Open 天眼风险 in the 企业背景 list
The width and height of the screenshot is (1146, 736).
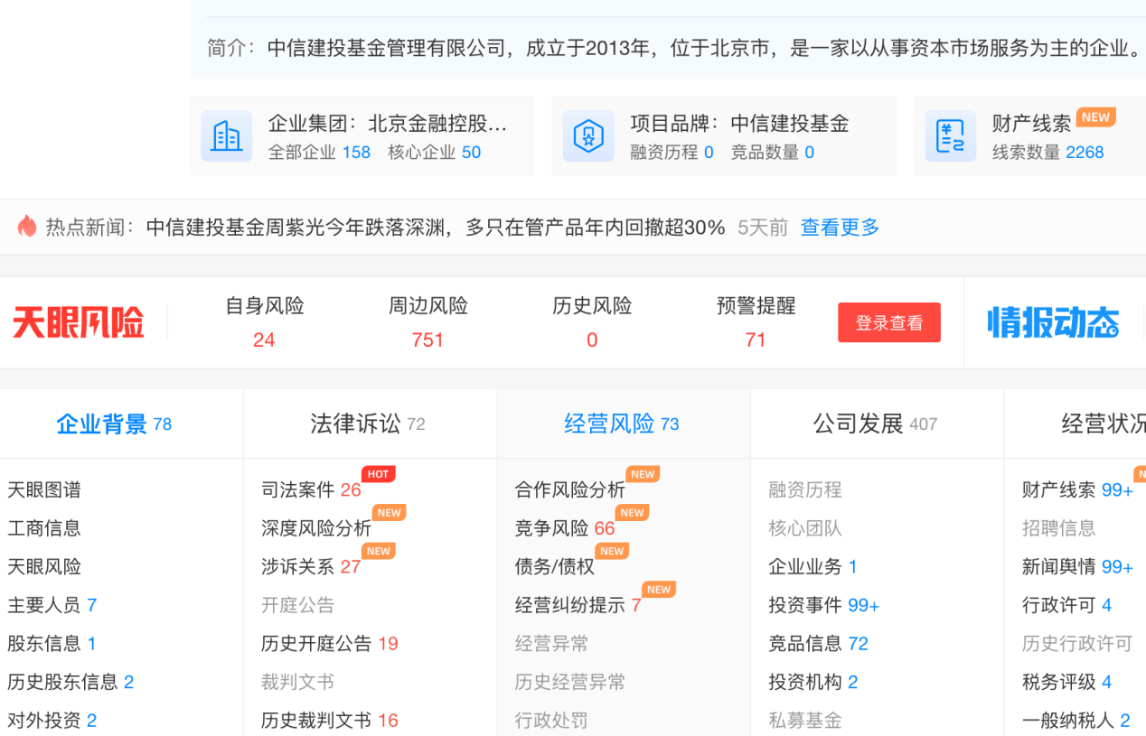[x=44, y=567]
